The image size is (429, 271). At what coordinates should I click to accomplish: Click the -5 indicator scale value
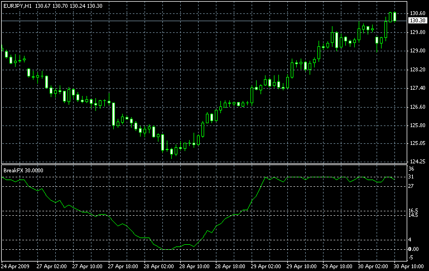pyautogui.click(x=411, y=258)
